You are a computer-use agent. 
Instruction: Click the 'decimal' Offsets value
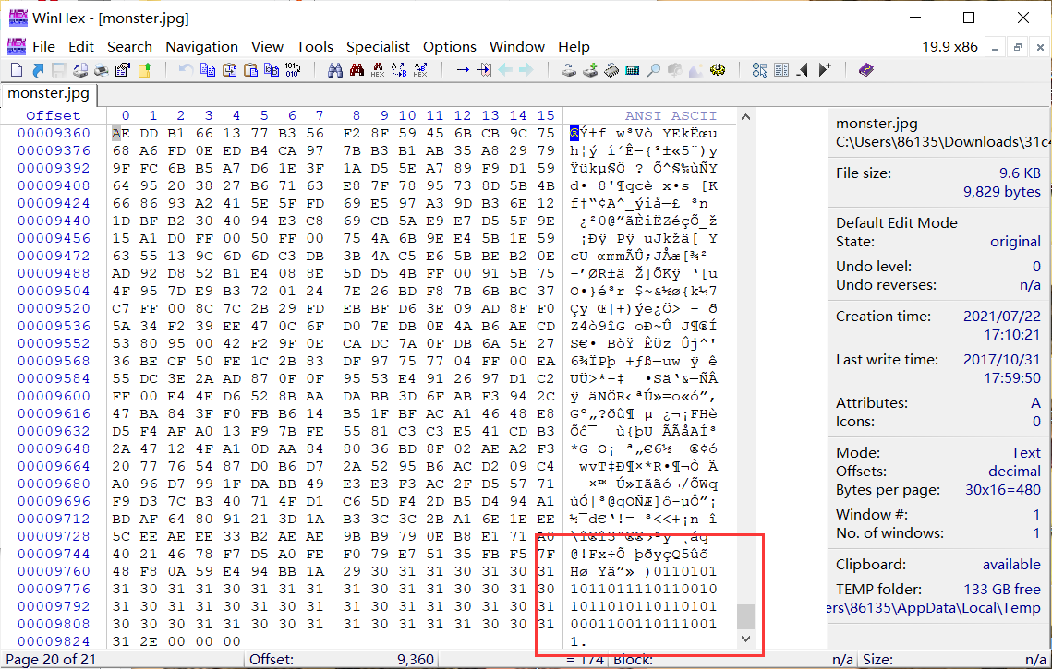(x=1014, y=472)
